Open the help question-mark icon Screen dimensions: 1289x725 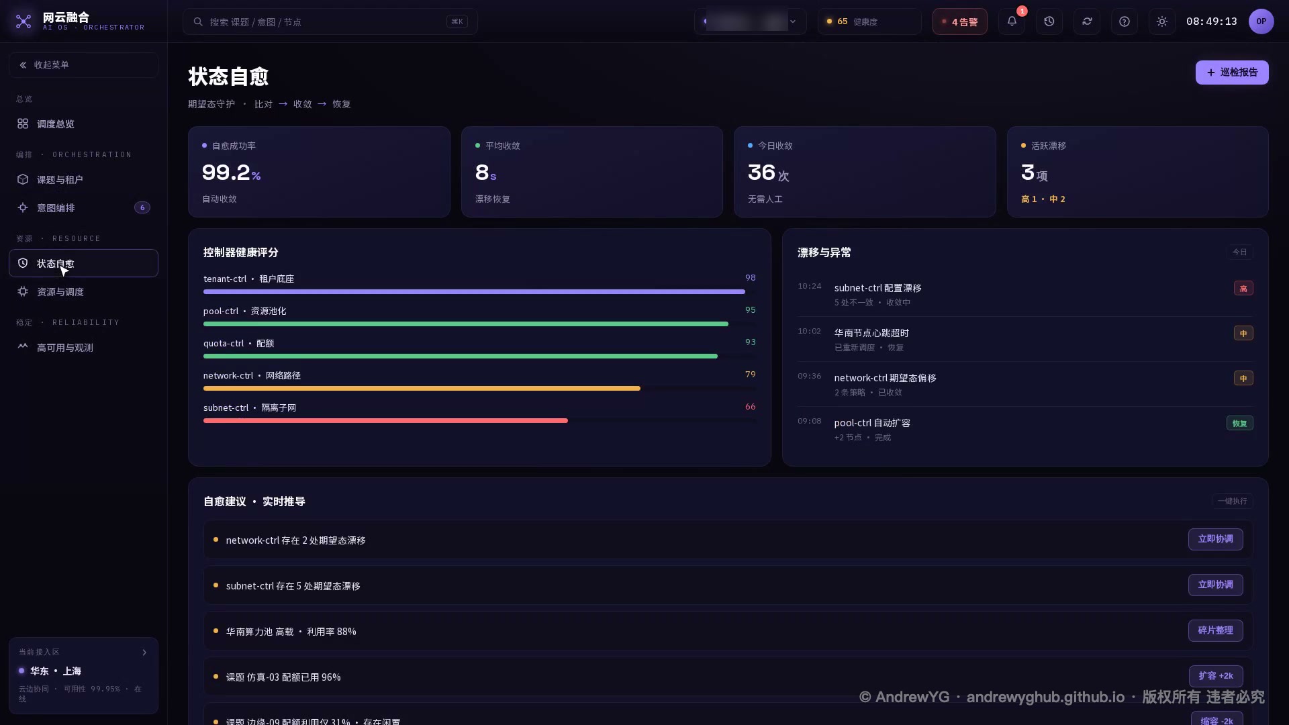coord(1125,21)
